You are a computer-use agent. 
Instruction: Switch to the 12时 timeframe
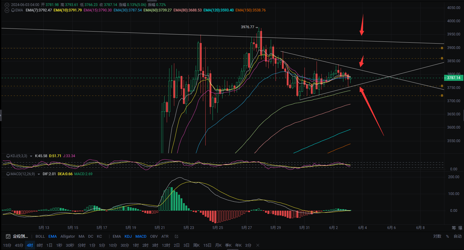point(166,245)
